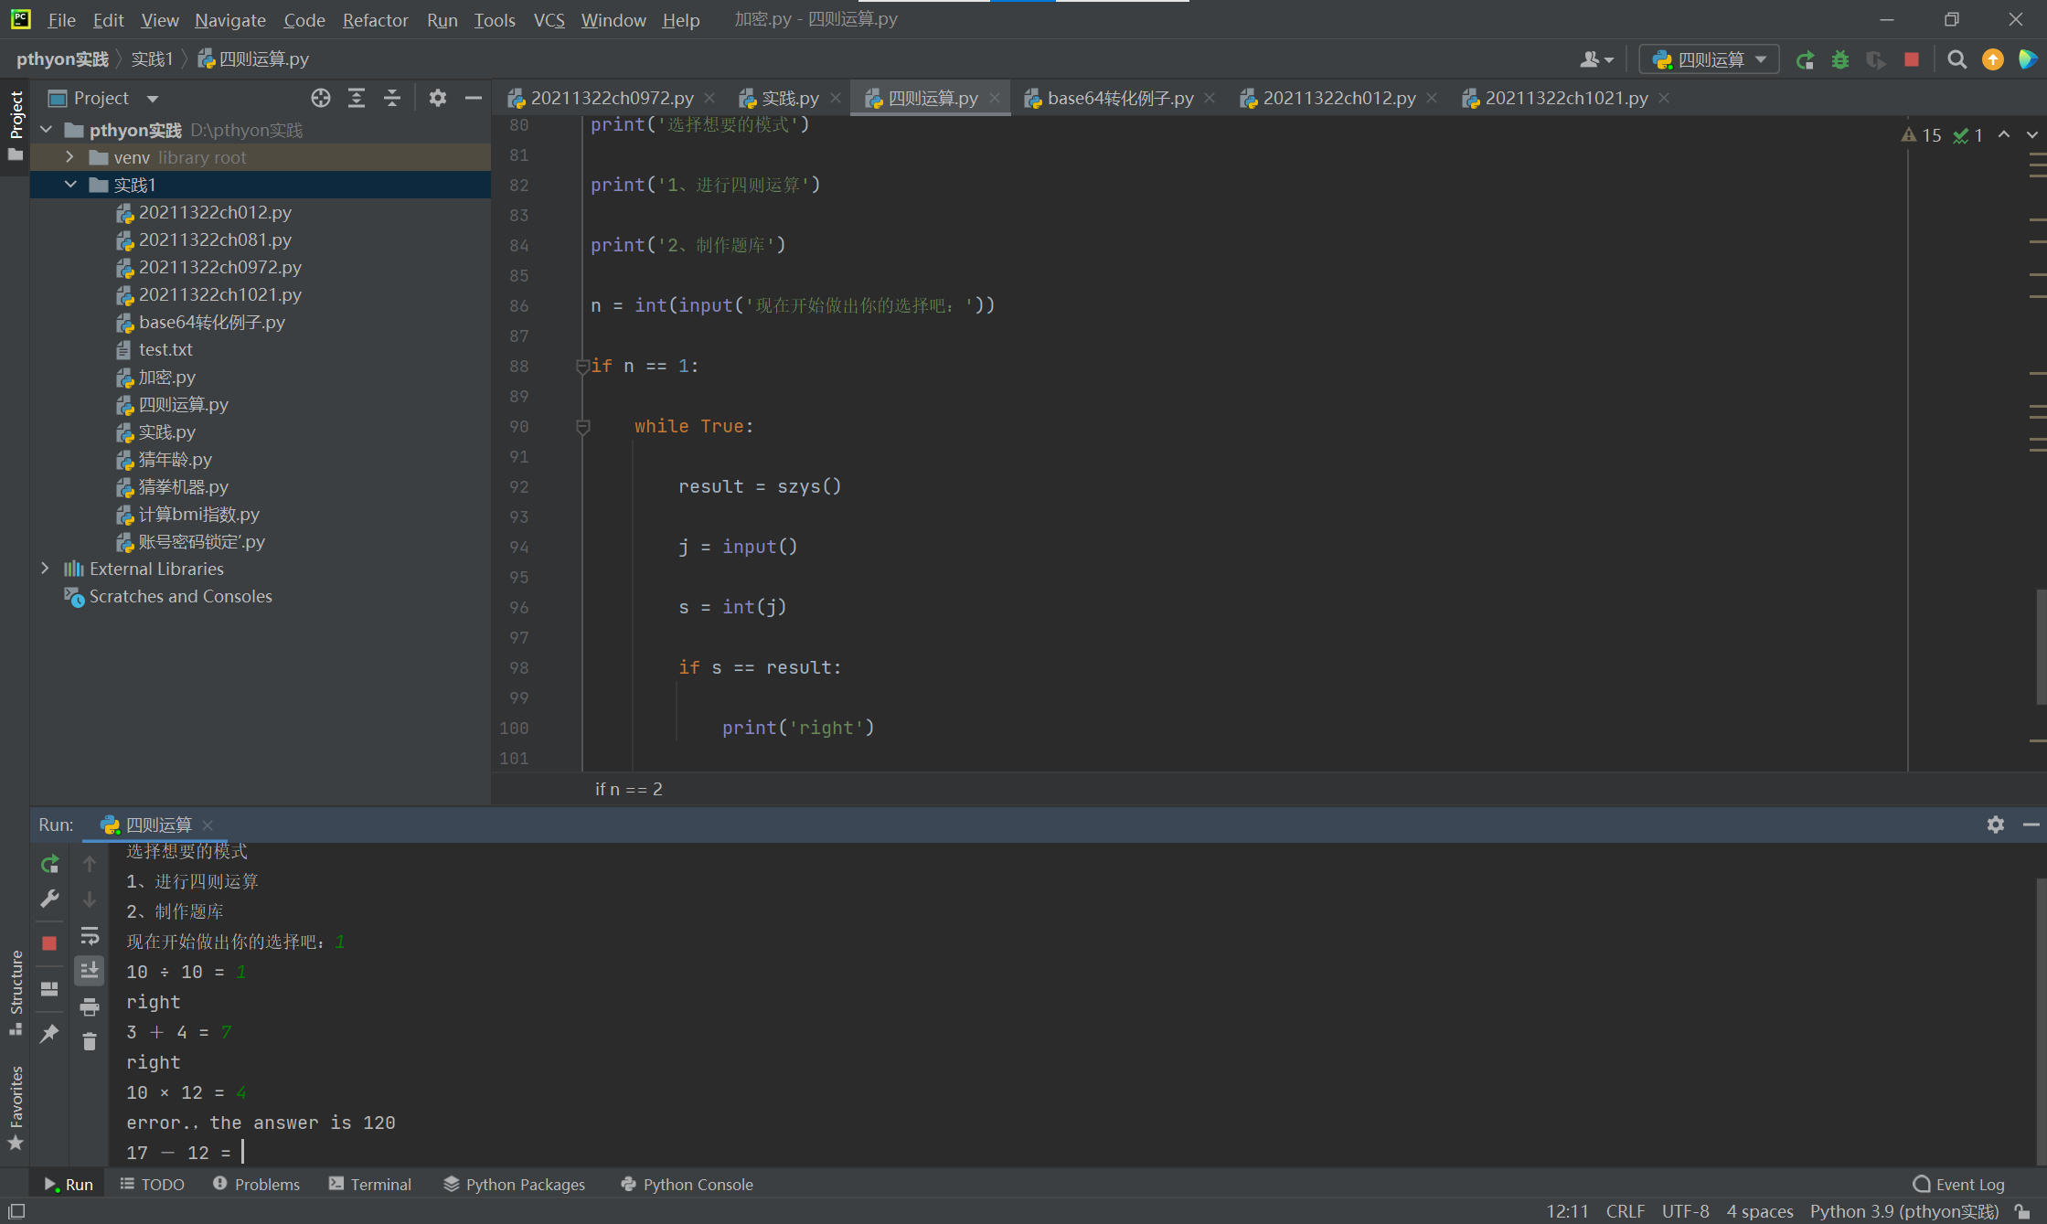Open 猜拳机器.py in project tree

pyautogui.click(x=183, y=487)
